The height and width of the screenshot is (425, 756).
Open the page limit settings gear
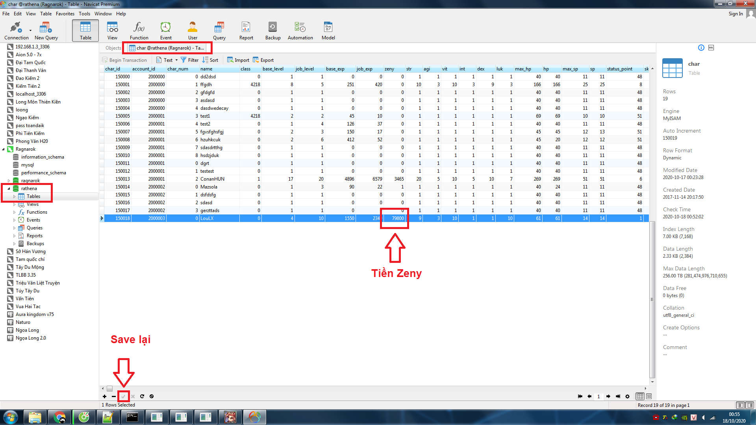click(627, 396)
